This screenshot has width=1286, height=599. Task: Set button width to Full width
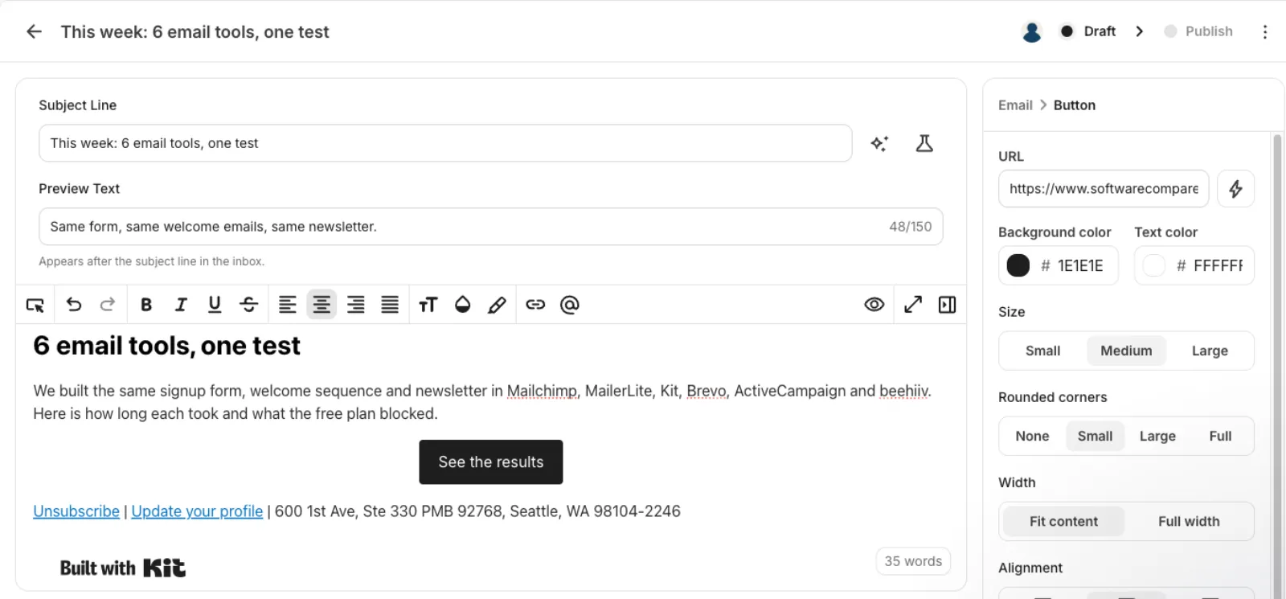pyautogui.click(x=1189, y=521)
